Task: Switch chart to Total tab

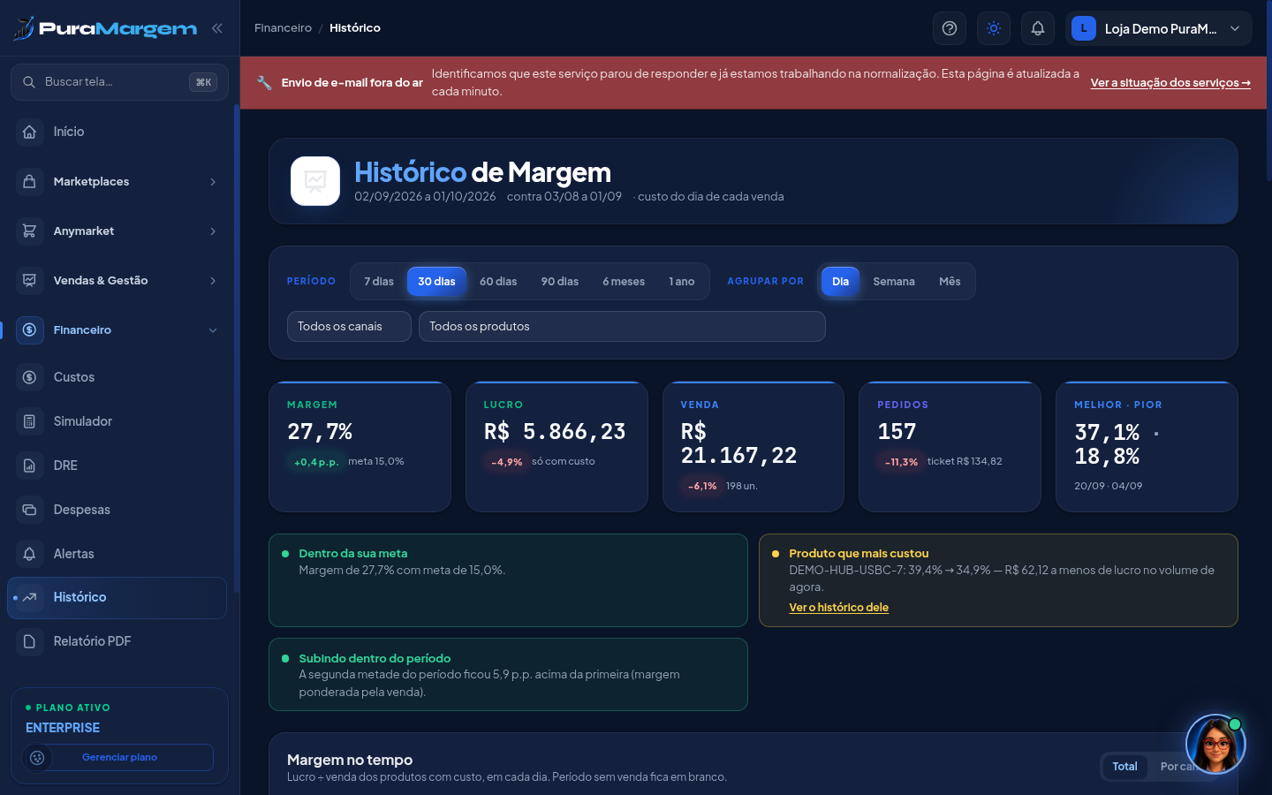Action: (1124, 767)
